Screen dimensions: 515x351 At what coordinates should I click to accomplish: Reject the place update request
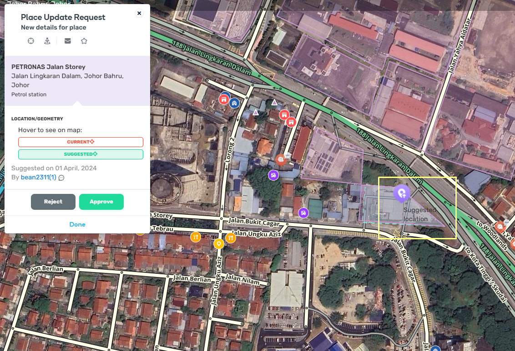[53, 202]
